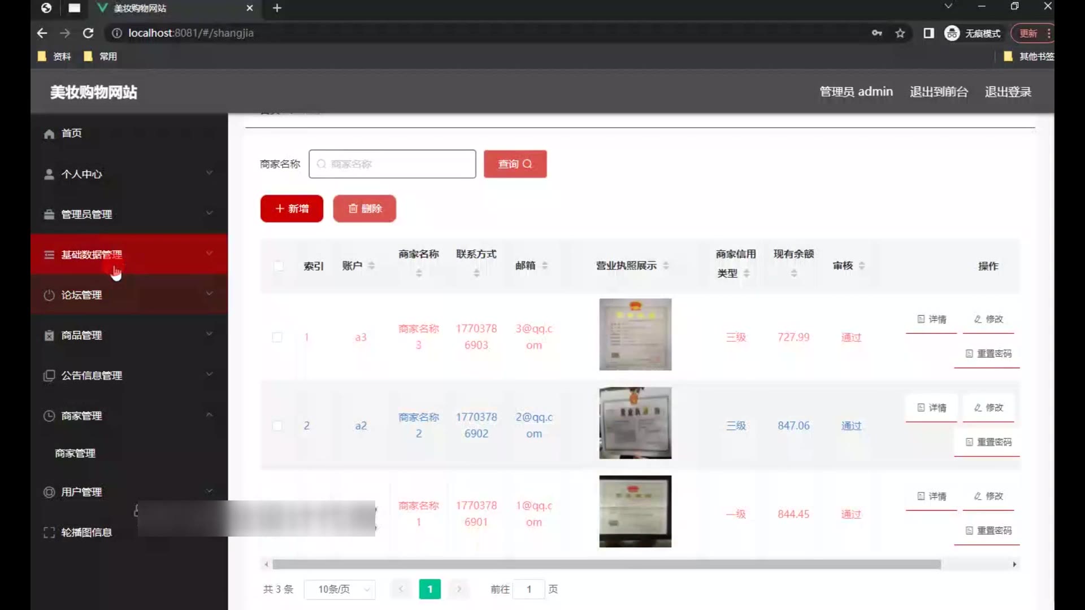Toggle the select-all checkbox in table header

point(278,266)
